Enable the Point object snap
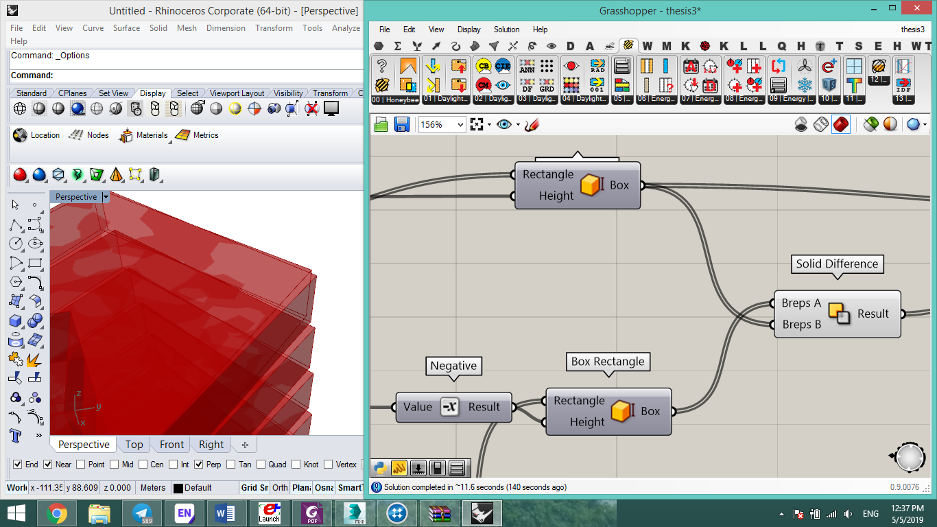937x527 pixels. click(82, 465)
